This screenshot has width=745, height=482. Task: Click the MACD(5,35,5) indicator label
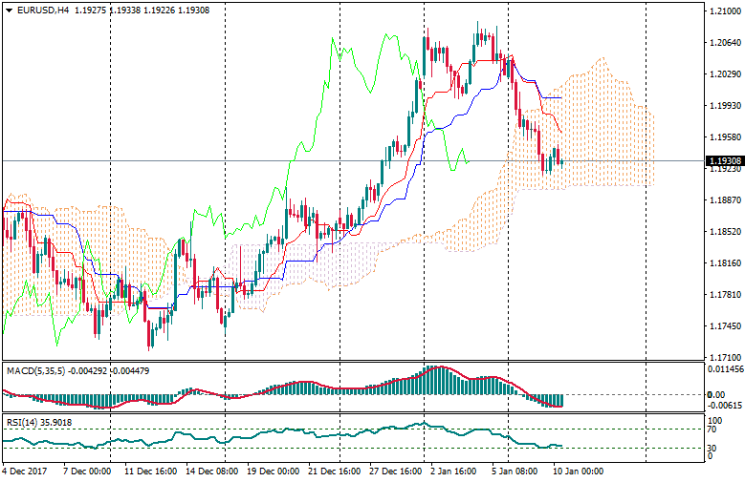(33, 369)
